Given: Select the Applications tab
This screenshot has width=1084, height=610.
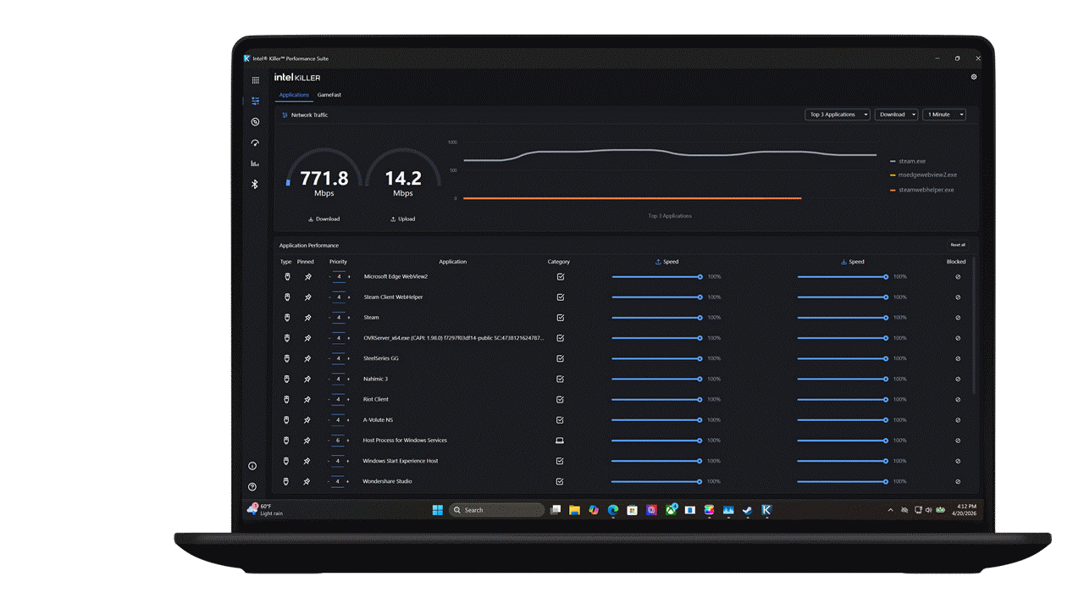Looking at the screenshot, I should click(294, 95).
